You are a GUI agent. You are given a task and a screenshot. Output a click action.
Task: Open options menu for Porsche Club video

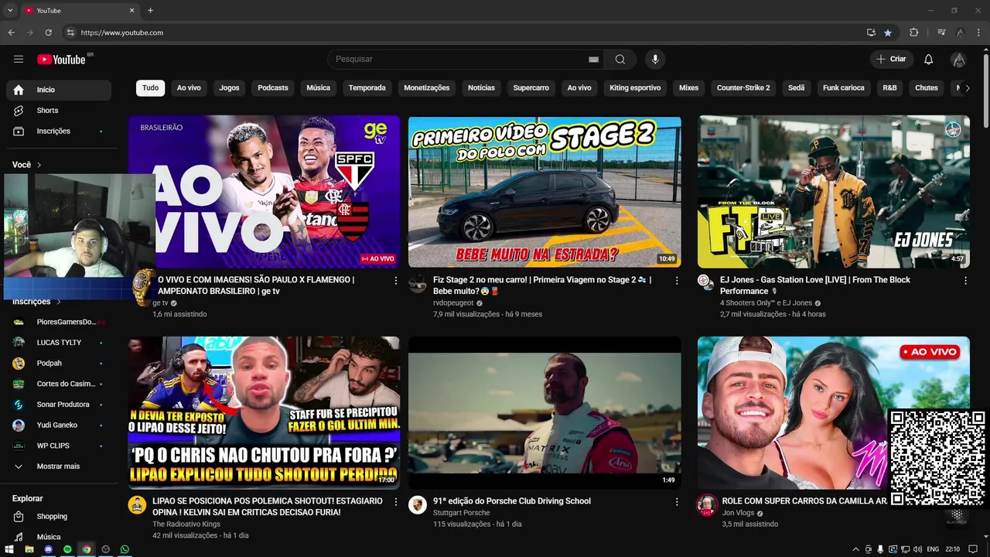tap(677, 502)
